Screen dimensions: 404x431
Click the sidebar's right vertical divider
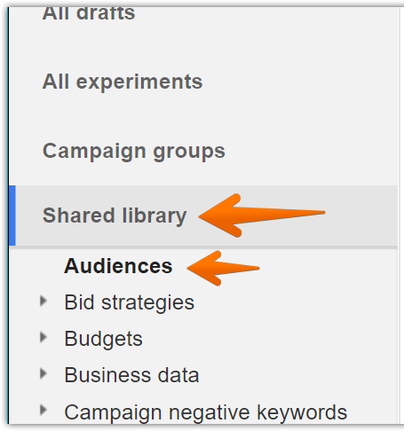(x=399, y=215)
